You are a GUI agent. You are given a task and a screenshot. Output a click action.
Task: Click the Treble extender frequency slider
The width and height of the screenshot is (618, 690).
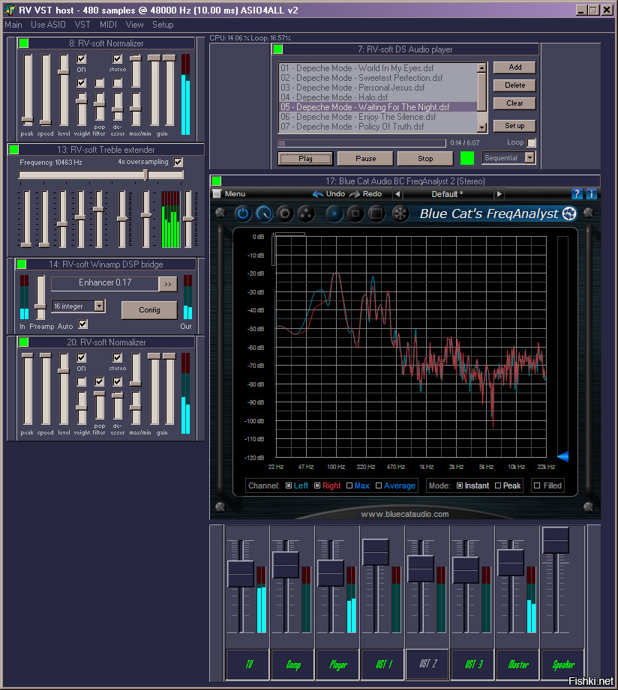tap(145, 175)
